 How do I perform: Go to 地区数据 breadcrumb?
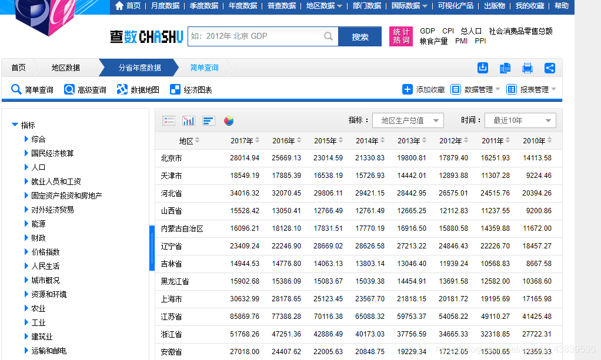click(x=66, y=68)
